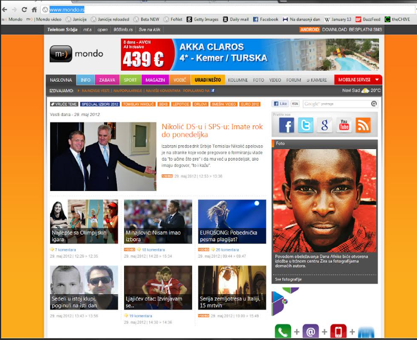The height and width of the screenshot is (340, 417).
Task: Click the Google search field
Action: click(336, 104)
